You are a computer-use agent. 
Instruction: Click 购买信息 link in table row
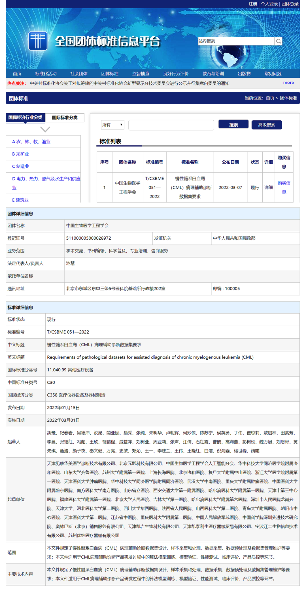tap(284, 187)
